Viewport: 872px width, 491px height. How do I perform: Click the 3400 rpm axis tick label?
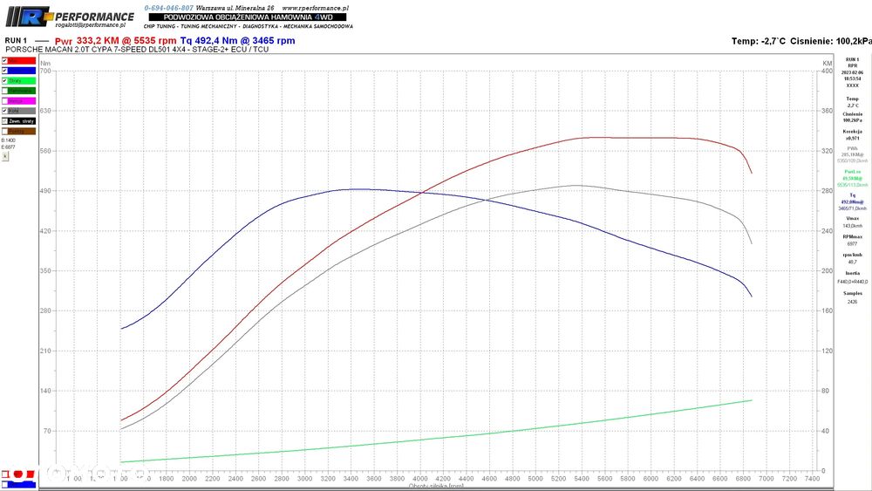point(351,478)
